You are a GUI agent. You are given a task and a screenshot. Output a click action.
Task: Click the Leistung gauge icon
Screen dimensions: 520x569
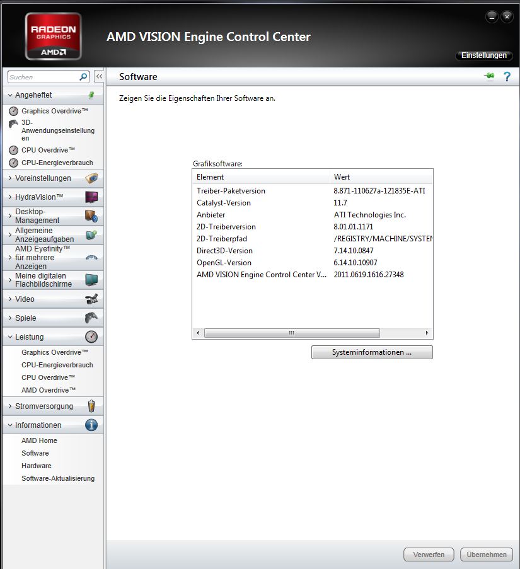[x=91, y=336]
